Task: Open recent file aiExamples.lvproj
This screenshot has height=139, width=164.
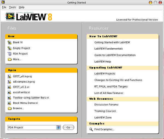Action: coord(24,82)
